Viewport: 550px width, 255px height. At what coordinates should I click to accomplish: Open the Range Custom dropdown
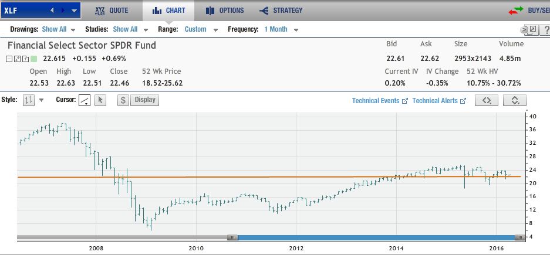(201, 29)
